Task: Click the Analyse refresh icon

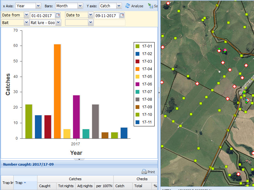Action: (128, 6)
